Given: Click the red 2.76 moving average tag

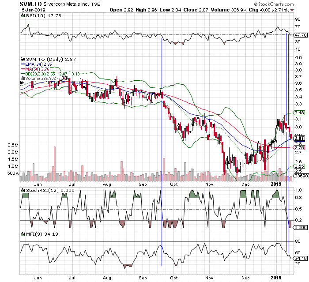Looking at the screenshot, I should [x=299, y=147].
